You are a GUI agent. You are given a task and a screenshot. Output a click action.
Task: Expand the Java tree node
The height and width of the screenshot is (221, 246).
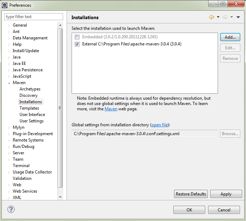point(9,57)
